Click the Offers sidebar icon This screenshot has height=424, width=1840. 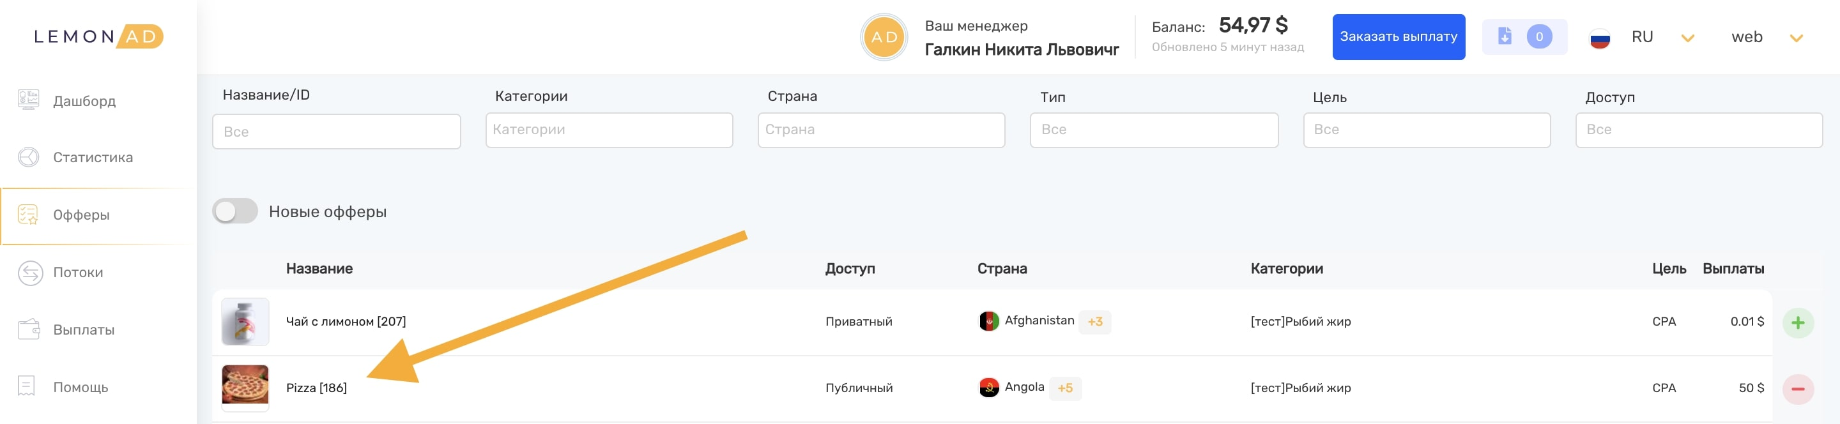[x=29, y=214]
